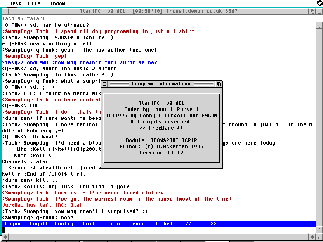Image resolution: width=323 pixels, height=242 pixels.
Task: Click the scroll down arrow
Action: pos(319,230)
